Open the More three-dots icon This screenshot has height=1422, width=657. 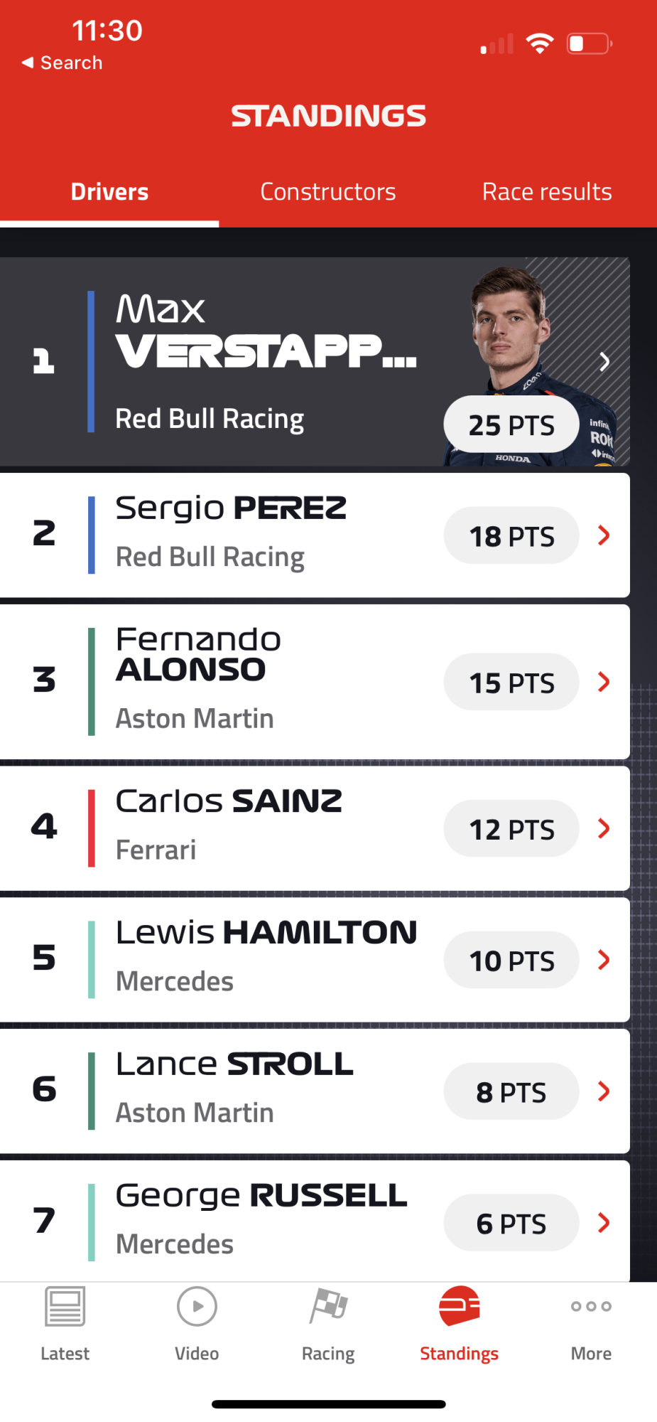[x=591, y=1306]
